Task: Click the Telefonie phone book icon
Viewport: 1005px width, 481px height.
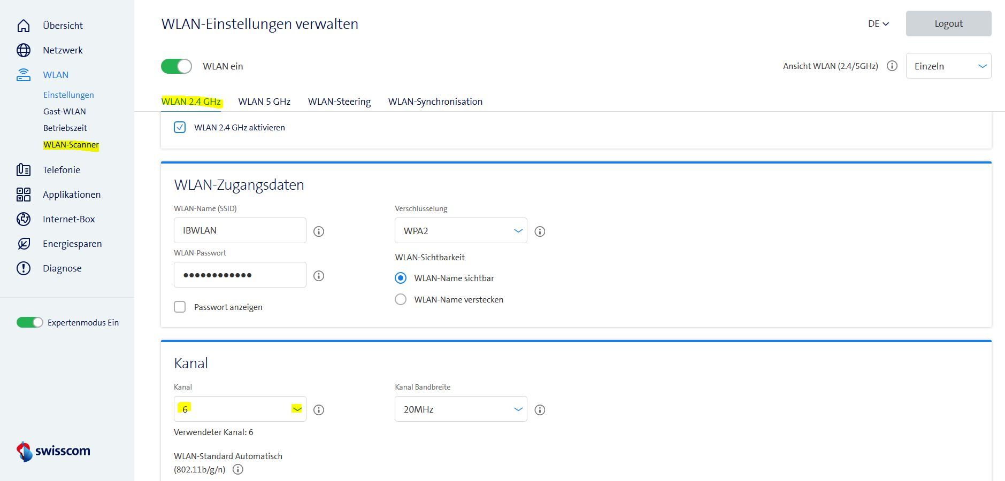Action: point(24,170)
